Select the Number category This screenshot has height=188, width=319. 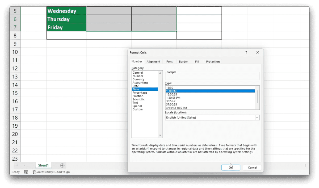145,76
